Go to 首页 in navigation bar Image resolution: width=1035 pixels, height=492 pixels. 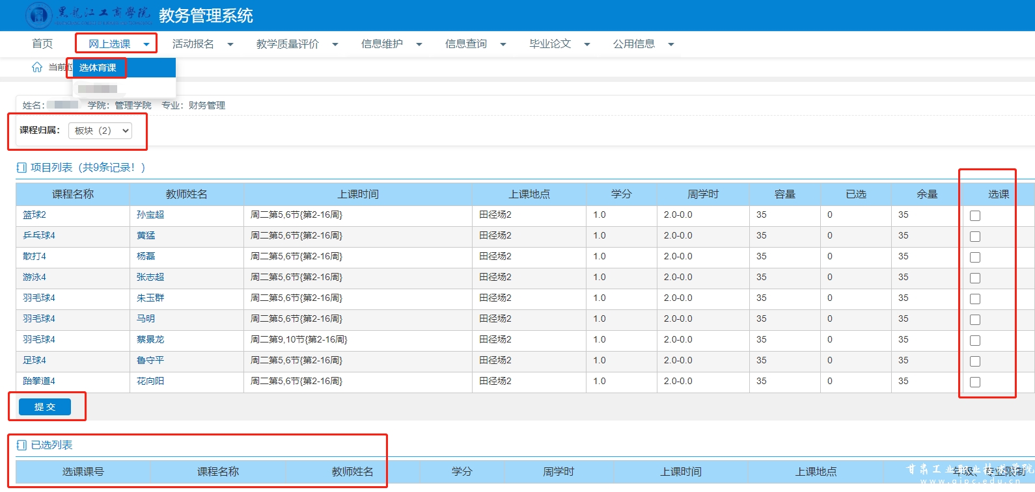click(42, 44)
